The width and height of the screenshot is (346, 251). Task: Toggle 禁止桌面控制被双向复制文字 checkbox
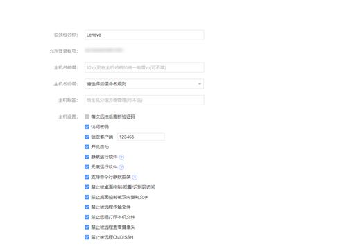pyautogui.click(x=87, y=197)
